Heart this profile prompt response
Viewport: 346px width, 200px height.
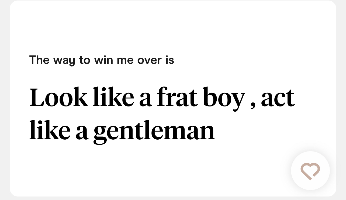[310, 171]
